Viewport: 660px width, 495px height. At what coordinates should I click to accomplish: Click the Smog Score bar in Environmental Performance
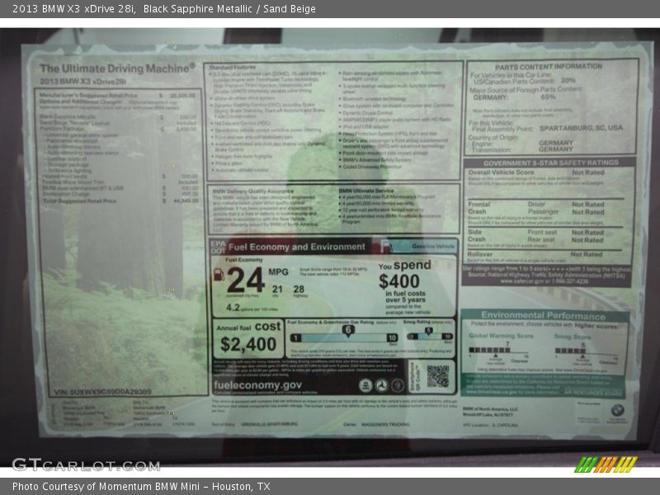586,351
